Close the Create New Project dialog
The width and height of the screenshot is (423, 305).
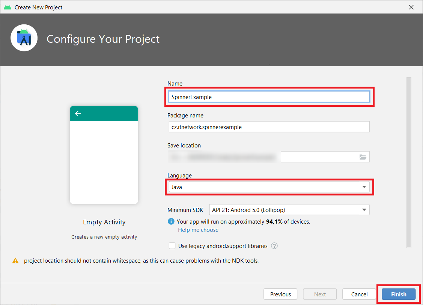pos(412,7)
